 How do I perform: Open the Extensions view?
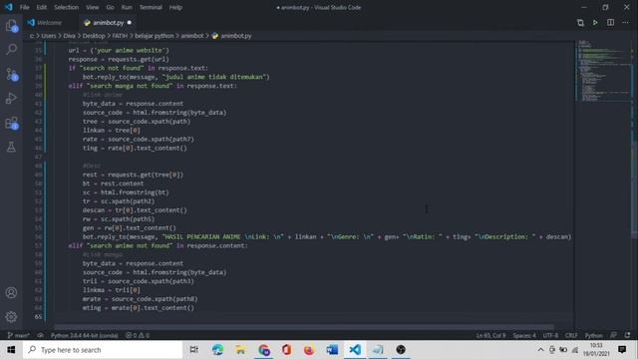pyautogui.click(x=11, y=123)
